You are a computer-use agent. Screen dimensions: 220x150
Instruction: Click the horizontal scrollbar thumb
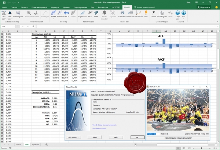[182, 144]
